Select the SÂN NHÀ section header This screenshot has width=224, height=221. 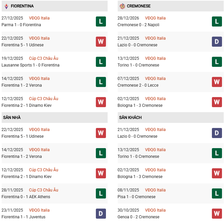point(12,118)
